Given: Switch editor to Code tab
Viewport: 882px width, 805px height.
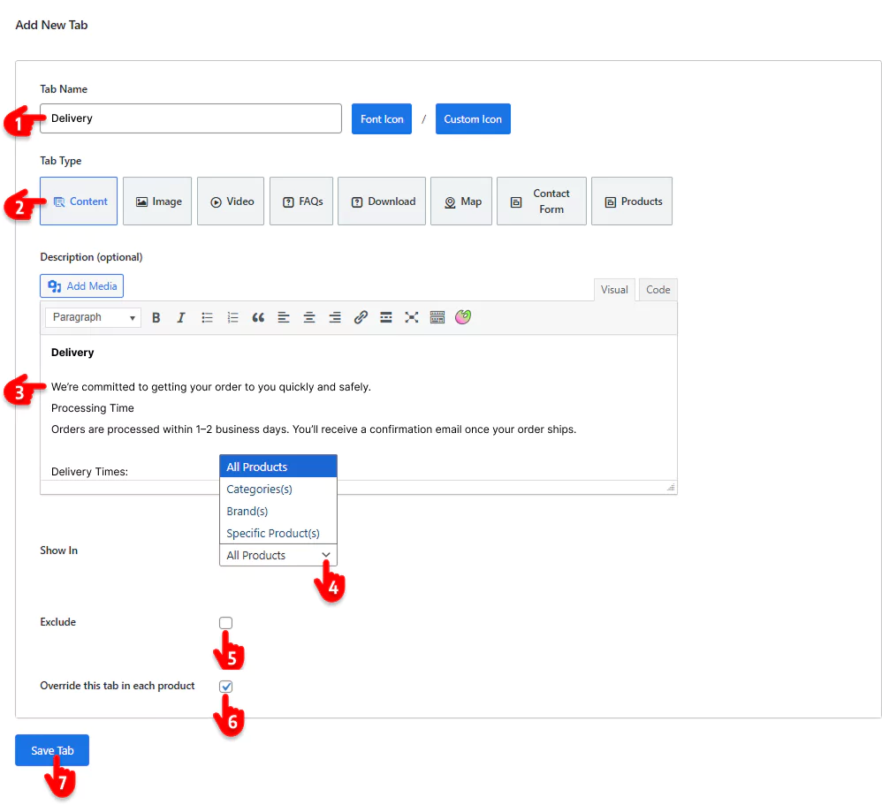Looking at the screenshot, I should 658,290.
